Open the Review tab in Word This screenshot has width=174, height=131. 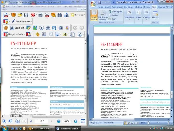pyautogui.click(x=147, y=7)
